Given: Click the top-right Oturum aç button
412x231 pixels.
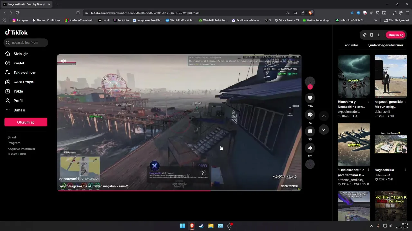Looking at the screenshot, I should click(x=395, y=35).
